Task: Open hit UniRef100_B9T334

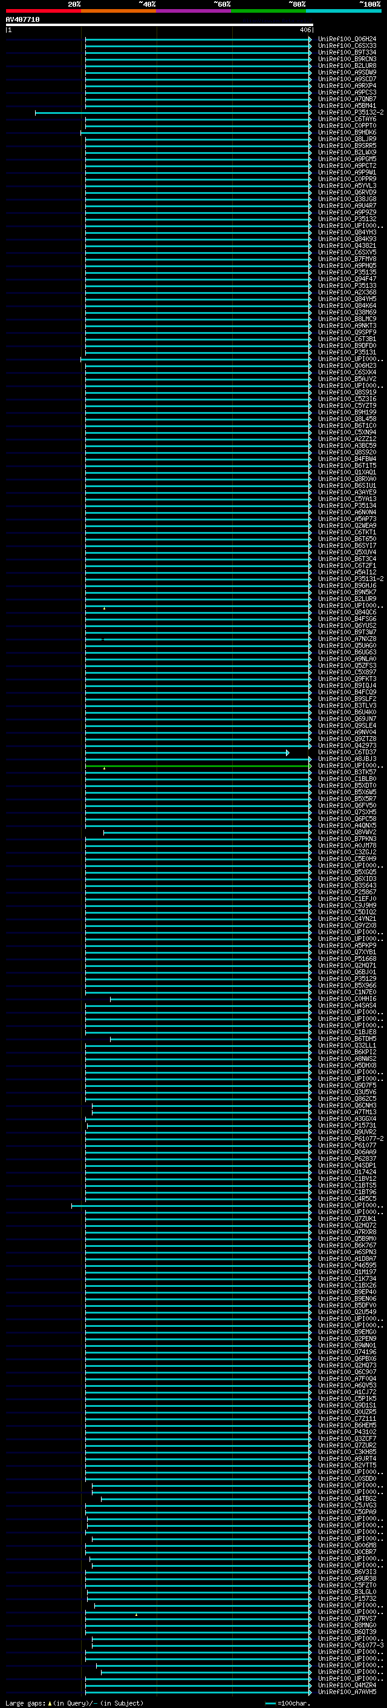Action: pyautogui.click(x=346, y=52)
